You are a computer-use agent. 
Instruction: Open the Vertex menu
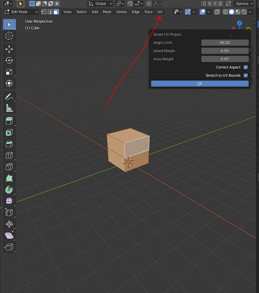point(121,12)
